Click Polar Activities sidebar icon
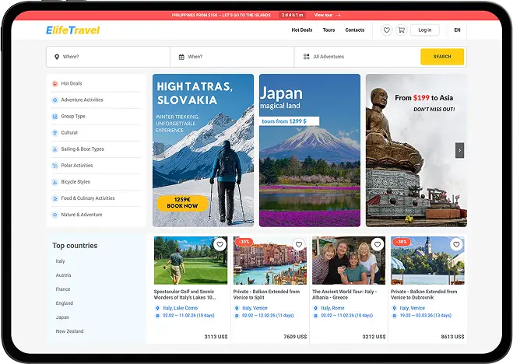 [54, 166]
